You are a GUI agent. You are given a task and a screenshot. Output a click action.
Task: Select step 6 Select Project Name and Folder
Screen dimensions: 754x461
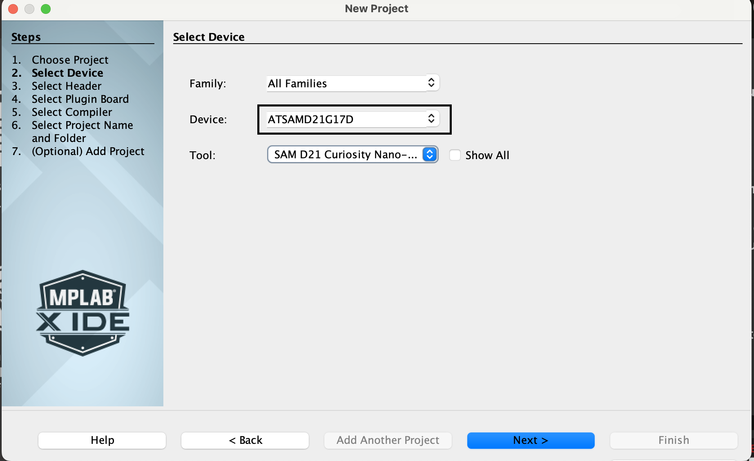click(82, 125)
